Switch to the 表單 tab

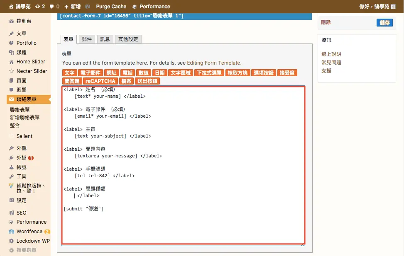pyautogui.click(x=69, y=39)
